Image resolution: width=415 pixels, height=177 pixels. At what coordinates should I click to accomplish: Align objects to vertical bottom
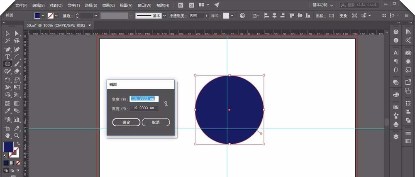click(308, 16)
